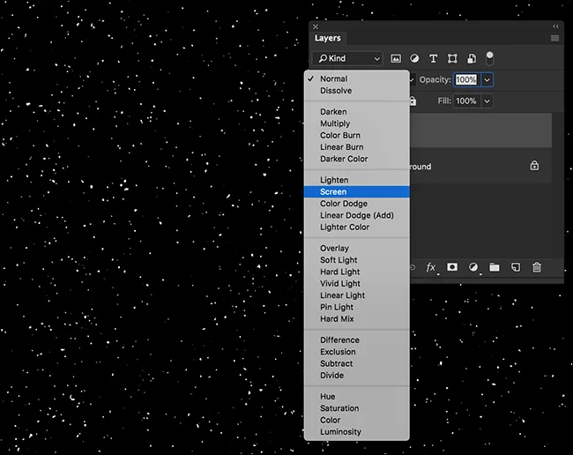
Task: Filter for shape layers icon
Action: [x=452, y=59]
